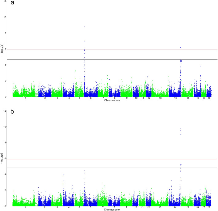Click the panel label "b"

[x=12, y=111]
